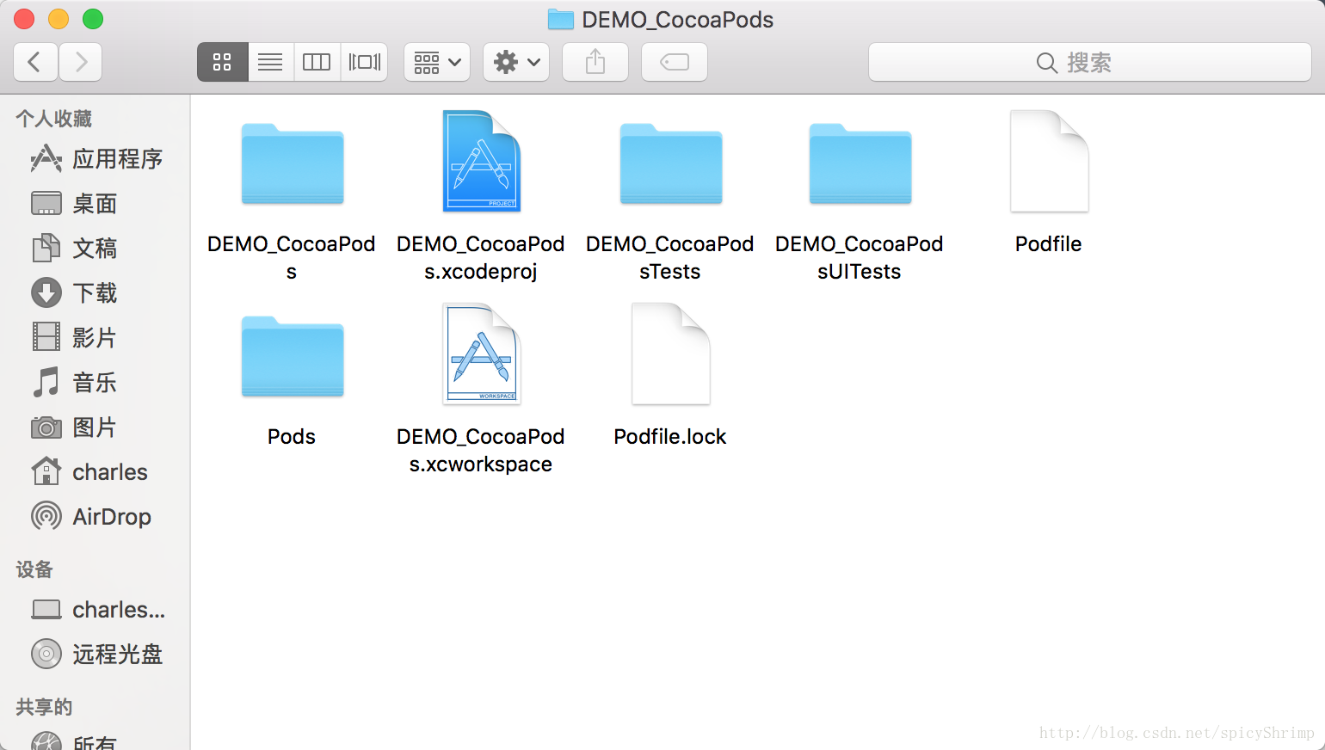Click the 应用程序 applications icon in sidebar

click(x=46, y=159)
